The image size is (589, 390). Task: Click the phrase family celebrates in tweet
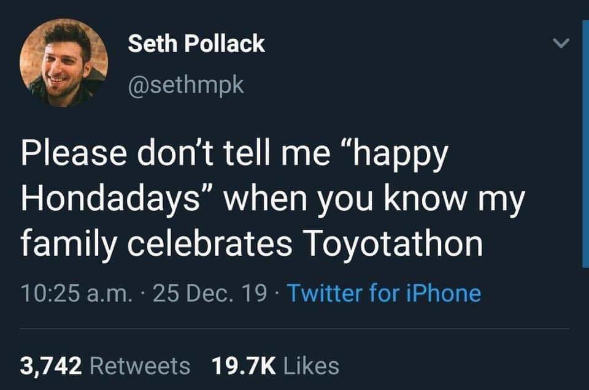coord(156,244)
